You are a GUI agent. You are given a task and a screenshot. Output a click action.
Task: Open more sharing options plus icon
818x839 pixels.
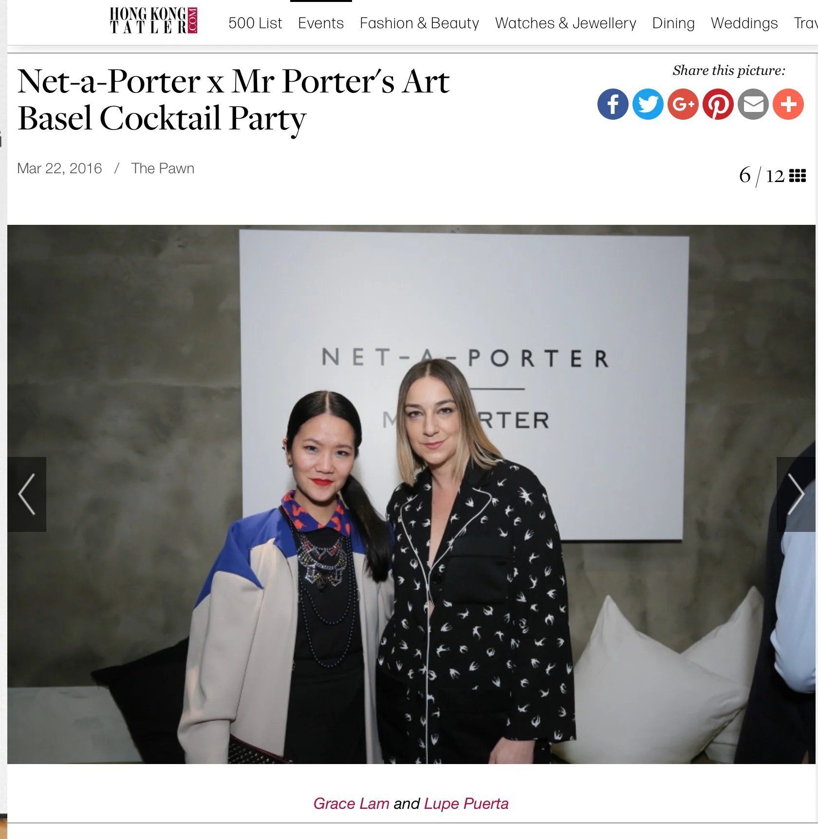point(788,104)
